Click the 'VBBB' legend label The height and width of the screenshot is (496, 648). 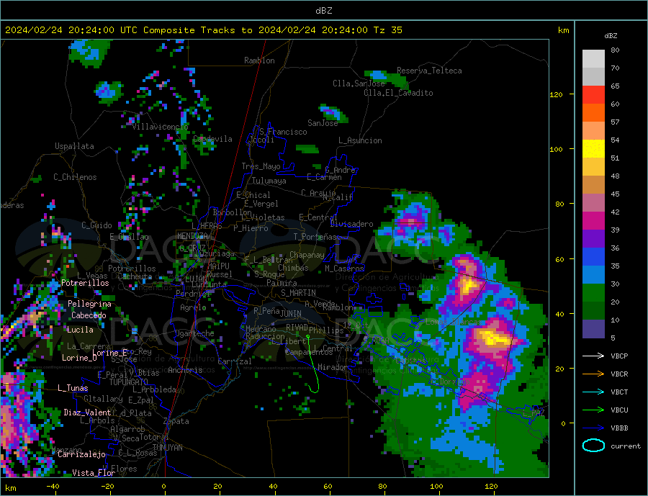click(x=619, y=428)
